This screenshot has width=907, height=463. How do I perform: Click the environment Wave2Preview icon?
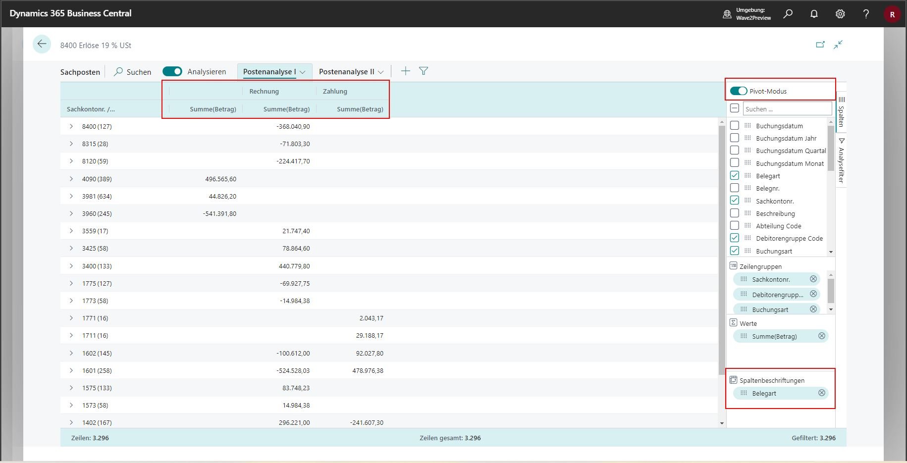[727, 14]
